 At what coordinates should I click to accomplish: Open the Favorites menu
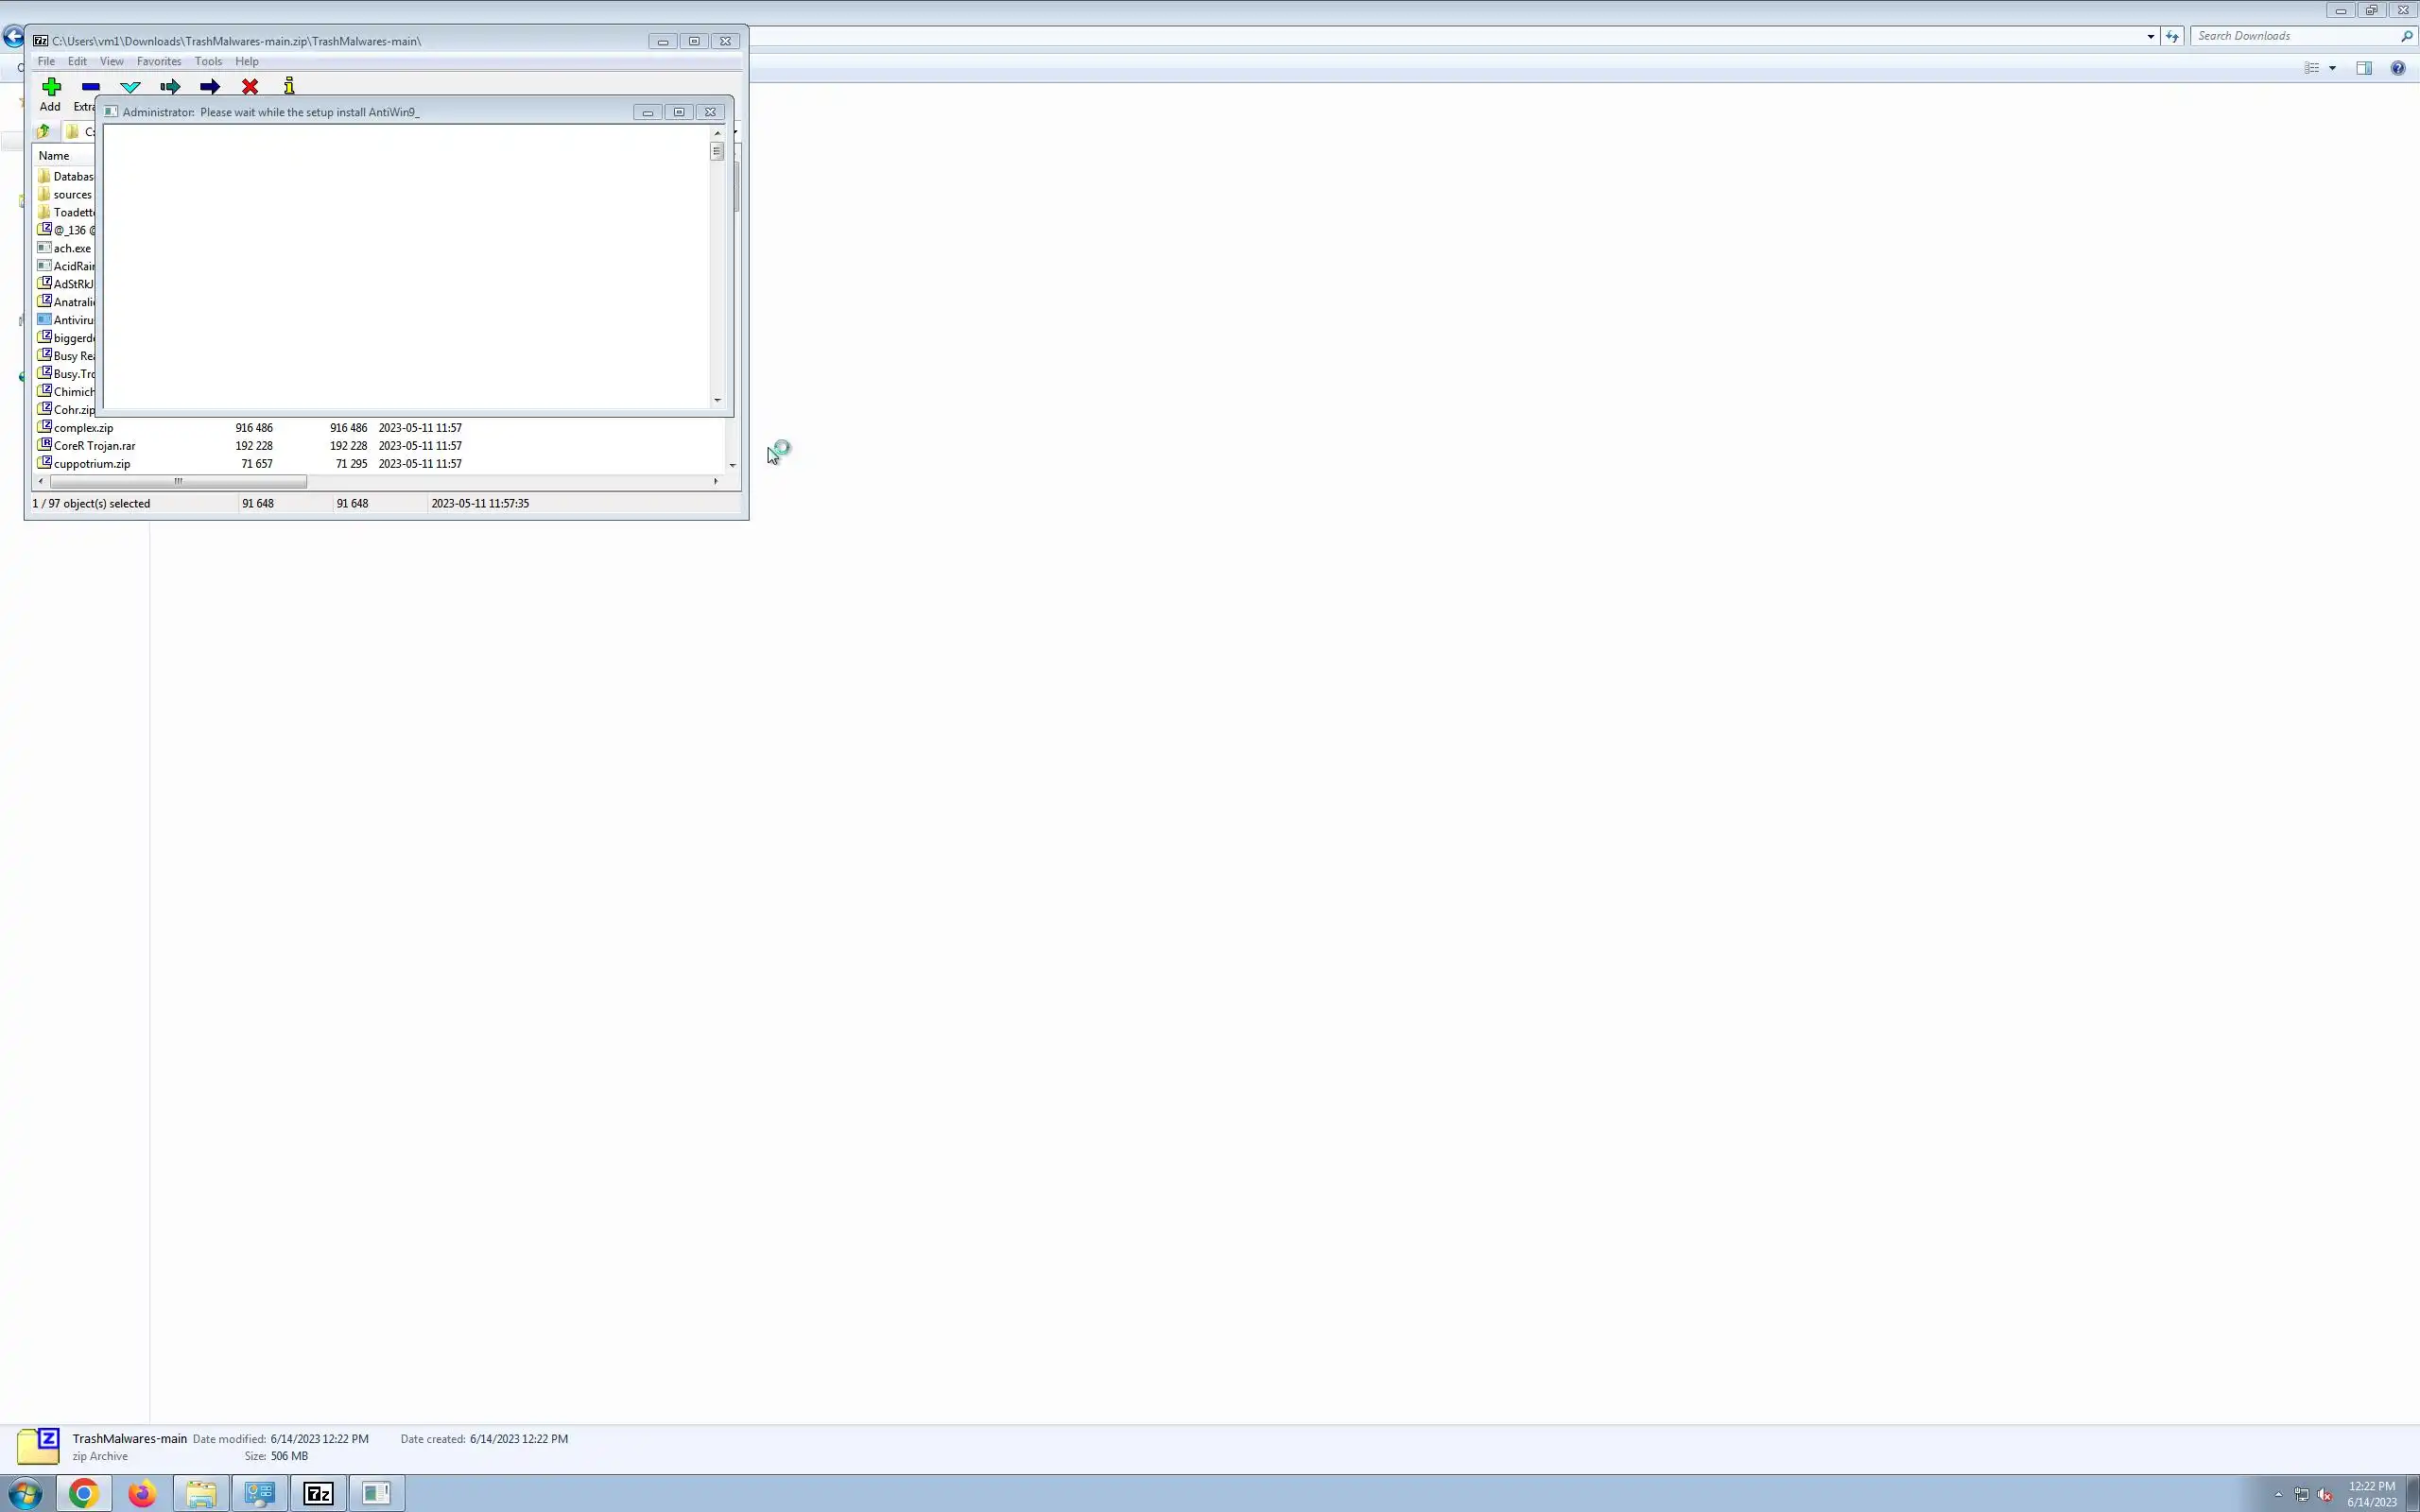159,61
